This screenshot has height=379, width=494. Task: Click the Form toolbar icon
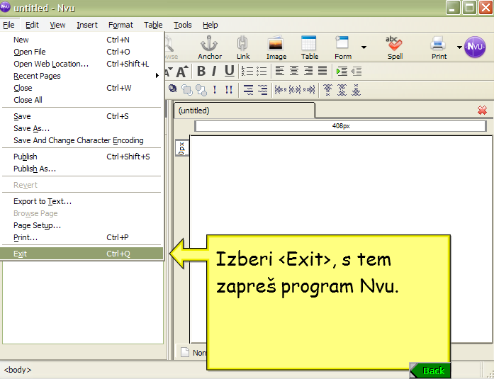coord(343,47)
